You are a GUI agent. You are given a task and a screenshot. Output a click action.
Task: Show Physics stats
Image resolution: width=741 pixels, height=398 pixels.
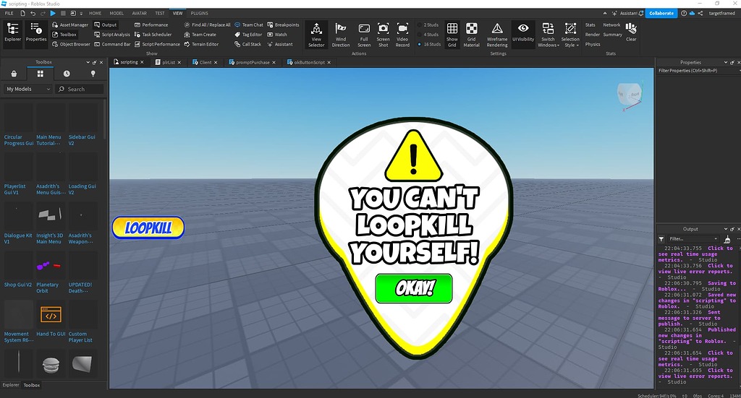(593, 44)
